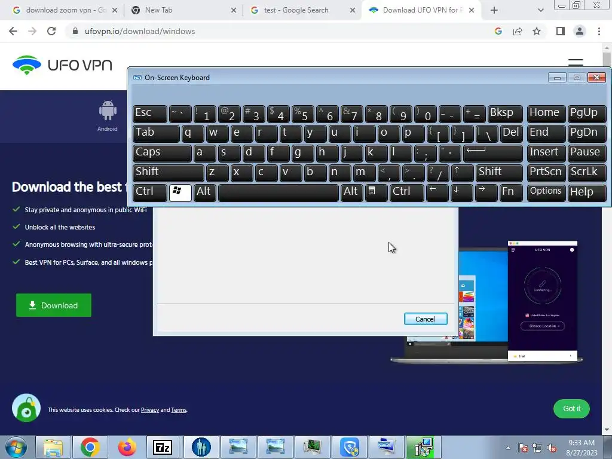Go back in Chrome
Image resolution: width=612 pixels, height=459 pixels.
pos(13,31)
